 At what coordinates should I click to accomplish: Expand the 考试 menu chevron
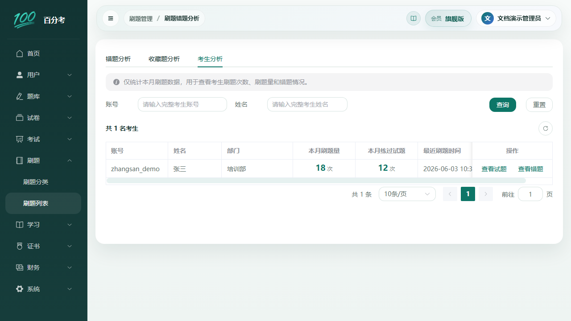(x=70, y=139)
